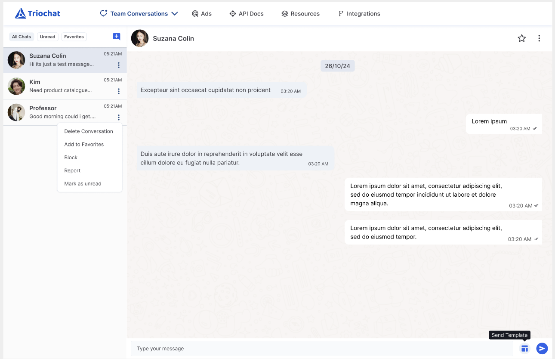Select the Ads navigation icon
The height and width of the screenshot is (359, 555).
[195, 13]
